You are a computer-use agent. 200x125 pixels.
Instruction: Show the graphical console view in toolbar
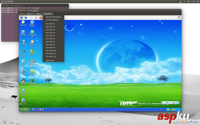click(21, 17)
